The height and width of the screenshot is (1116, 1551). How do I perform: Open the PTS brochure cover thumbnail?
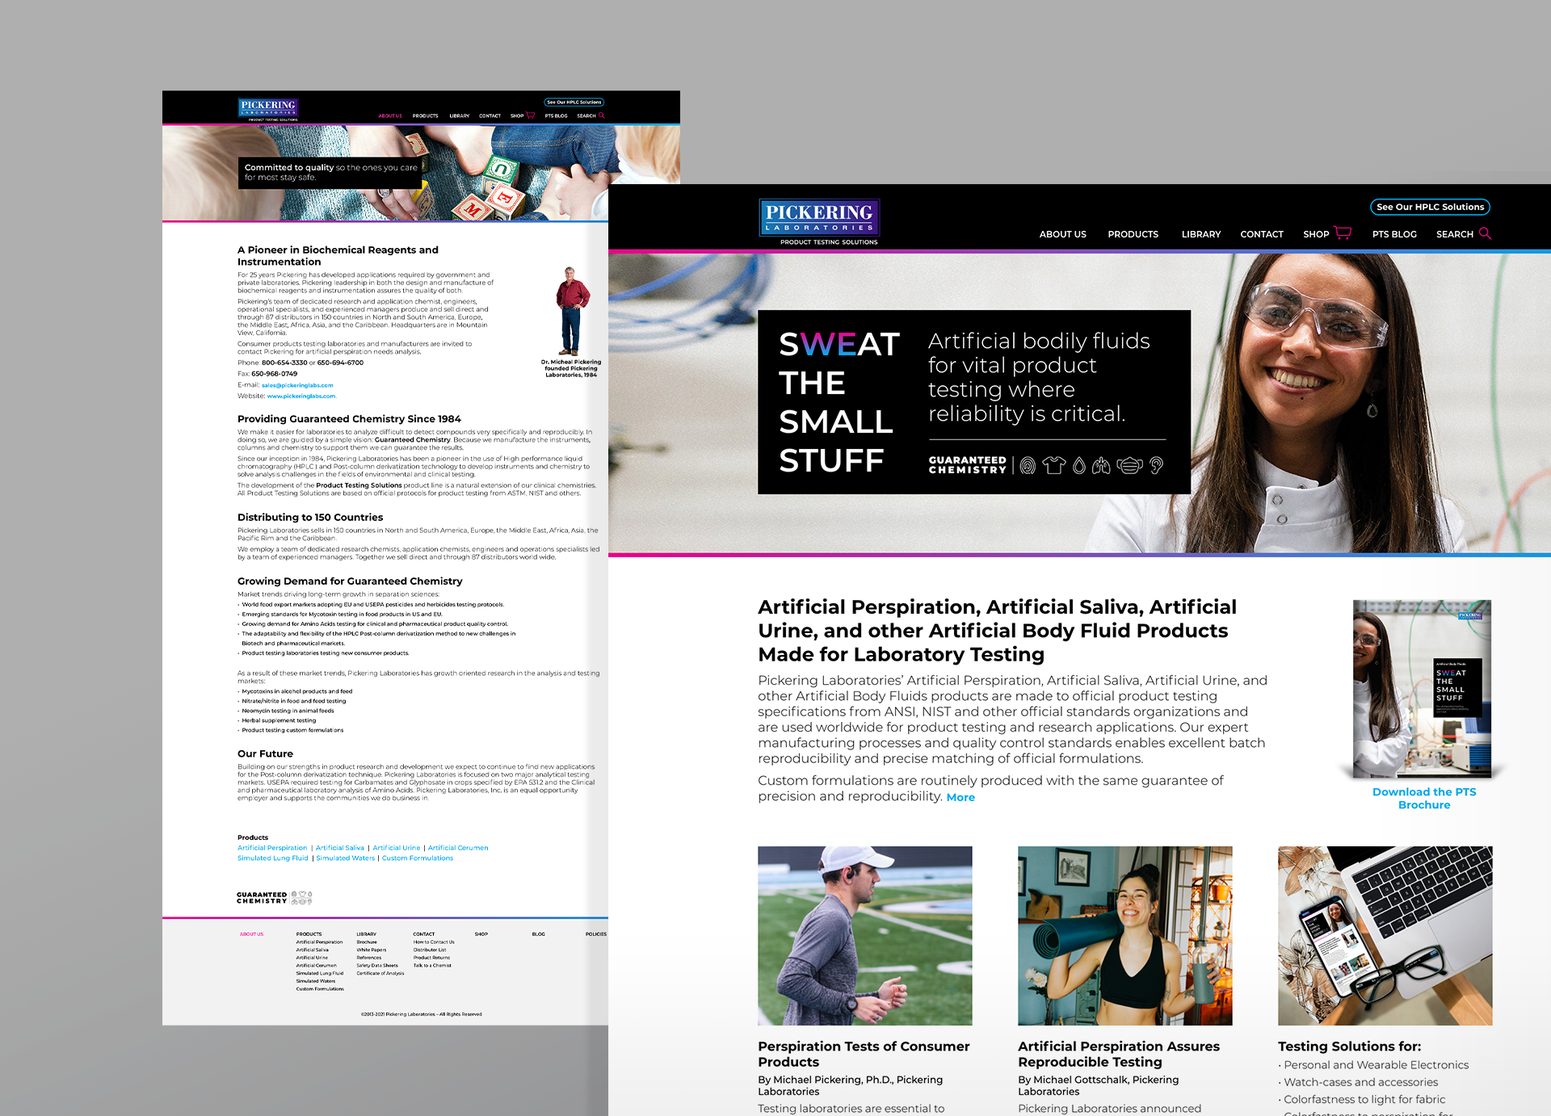tap(1422, 689)
